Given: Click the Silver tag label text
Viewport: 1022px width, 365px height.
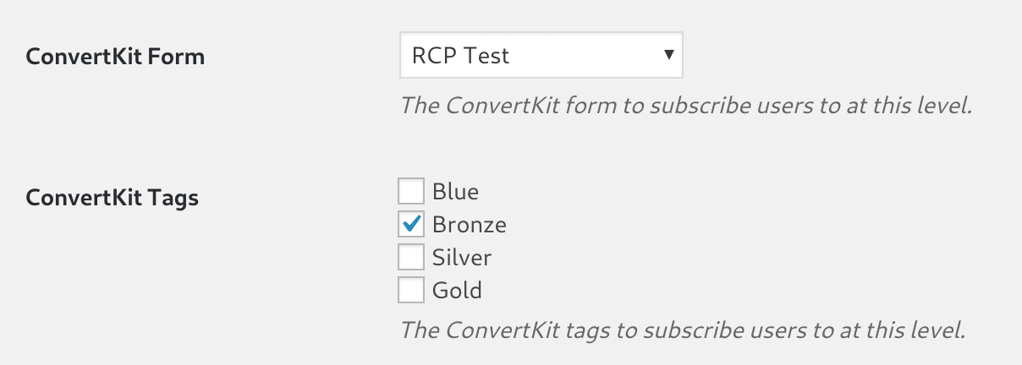Looking at the screenshot, I should [x=462, y=257].
